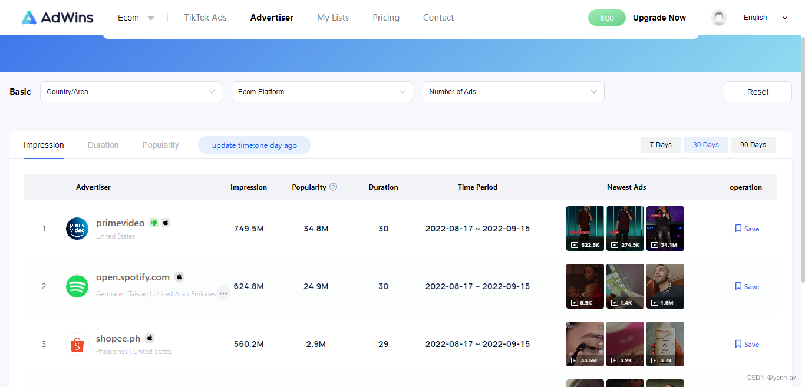Click the primevideo advertiser logo
This screenshot has height=387, width=805.
(77, 229)
